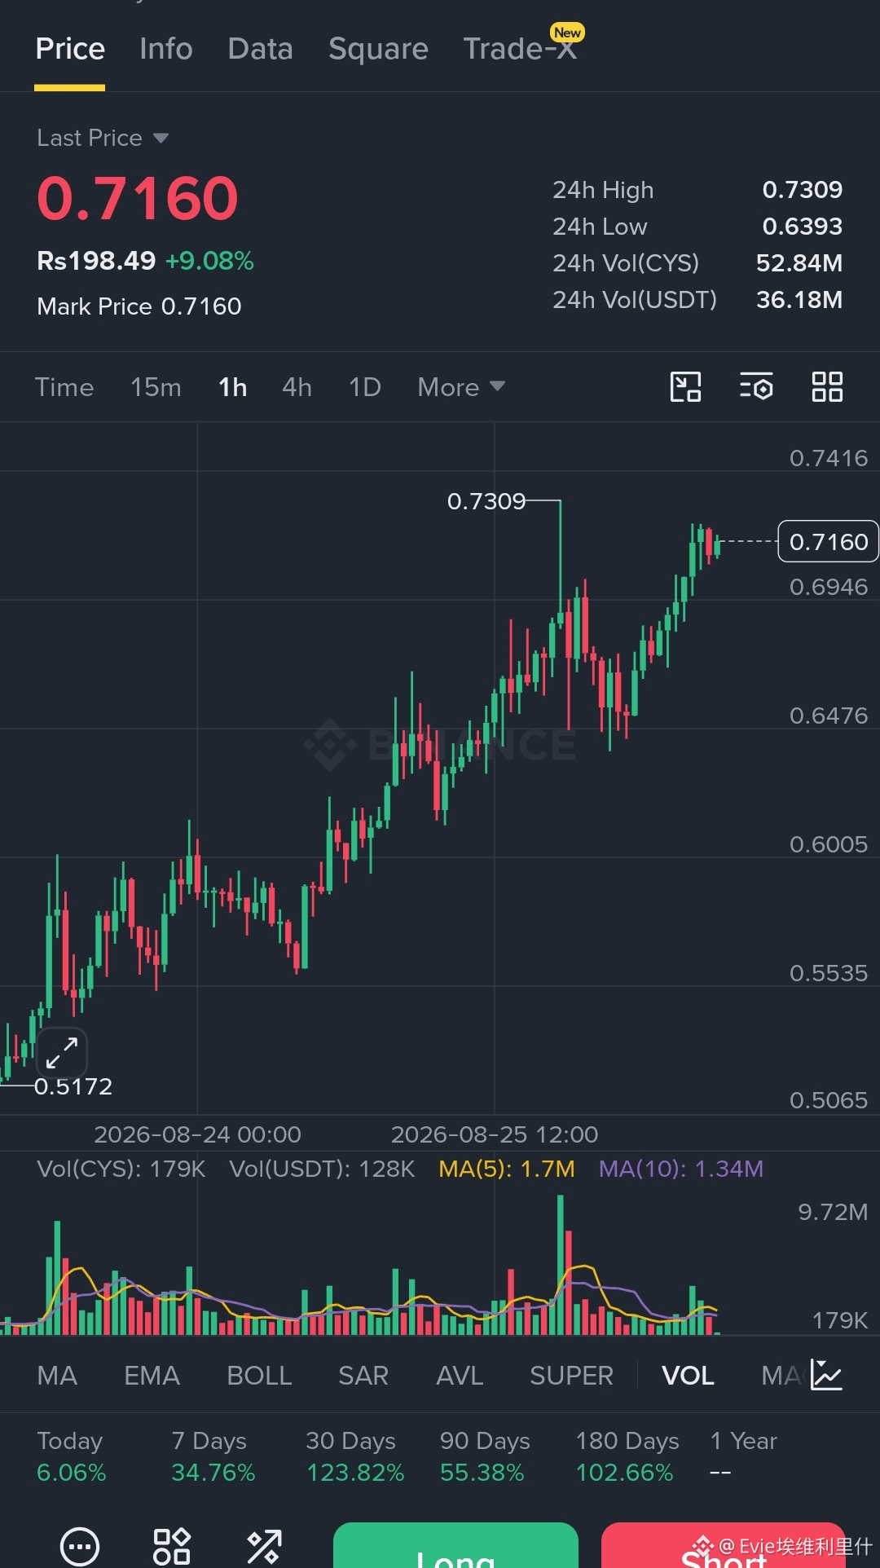The height and width of the screenshot is (1568, 880).
Task: Tap Today 6.06% performance
Action: coord(72,1456)
